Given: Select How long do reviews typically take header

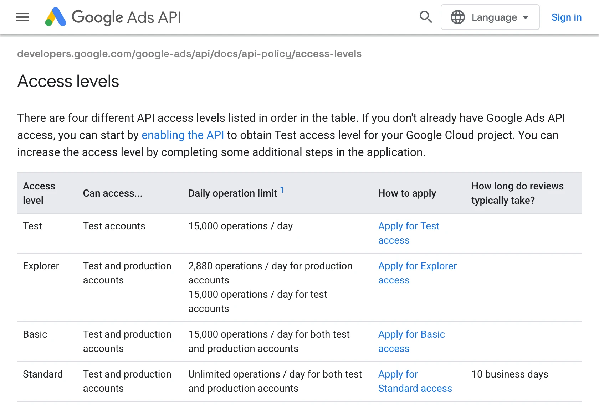Looking at the screenshot, I should point(517,193).
